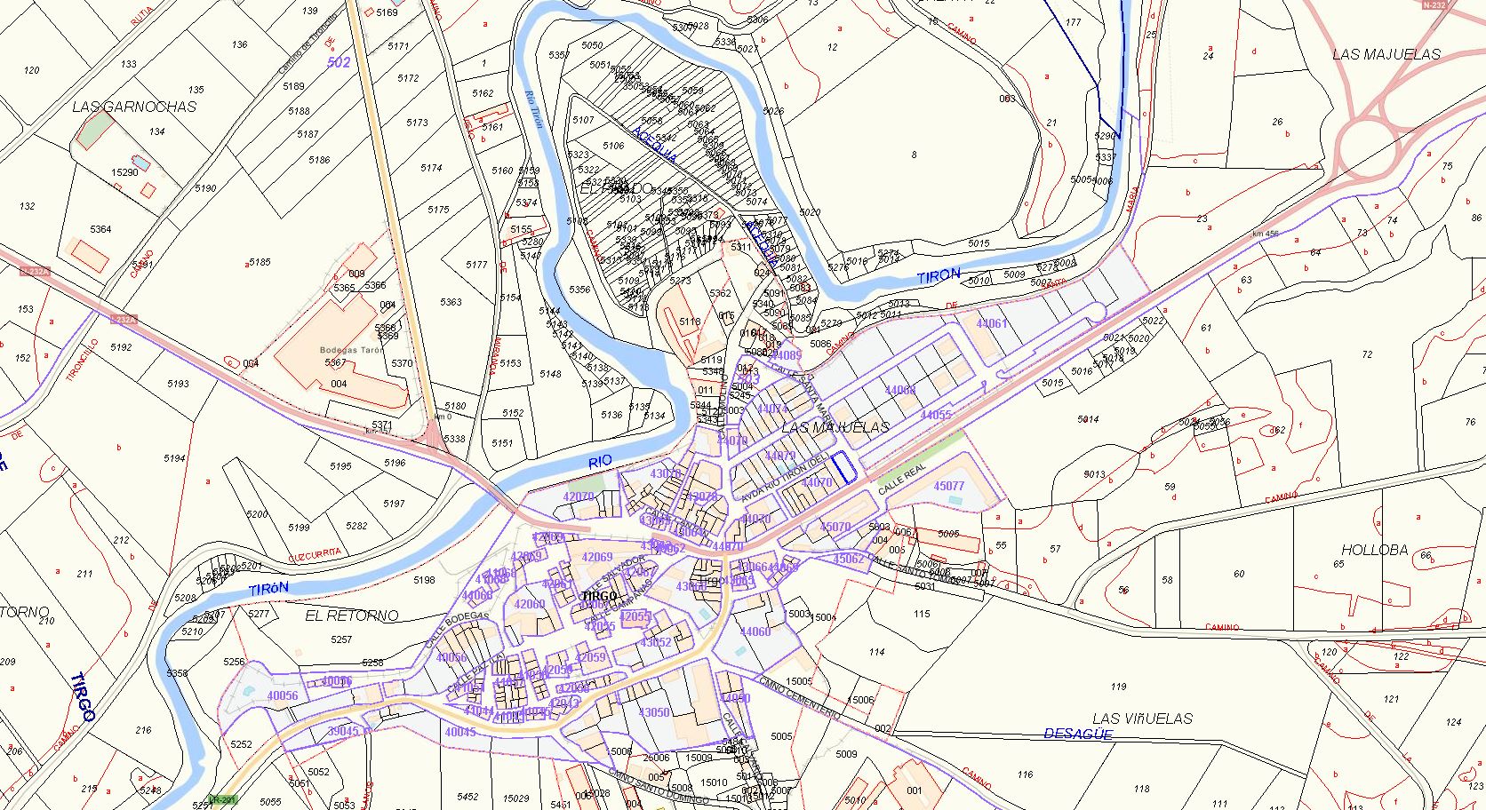The width and height of the screenshot is (1486, 810).
Task: Select polygon number 502 label
Action: click(339, 62)
